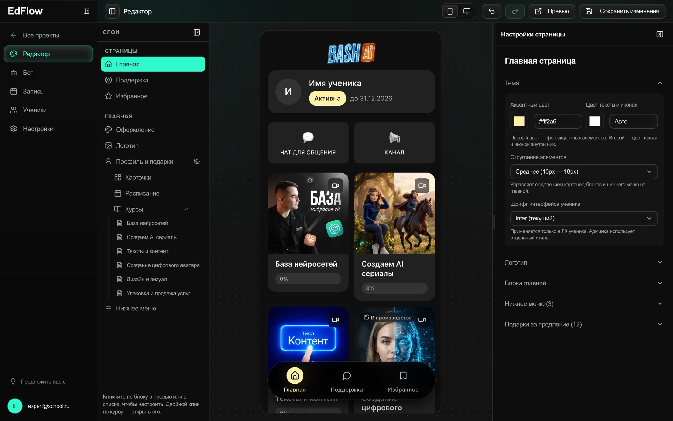Open the text and icon color swatch
673x421 pixels.
click(595, 121)
